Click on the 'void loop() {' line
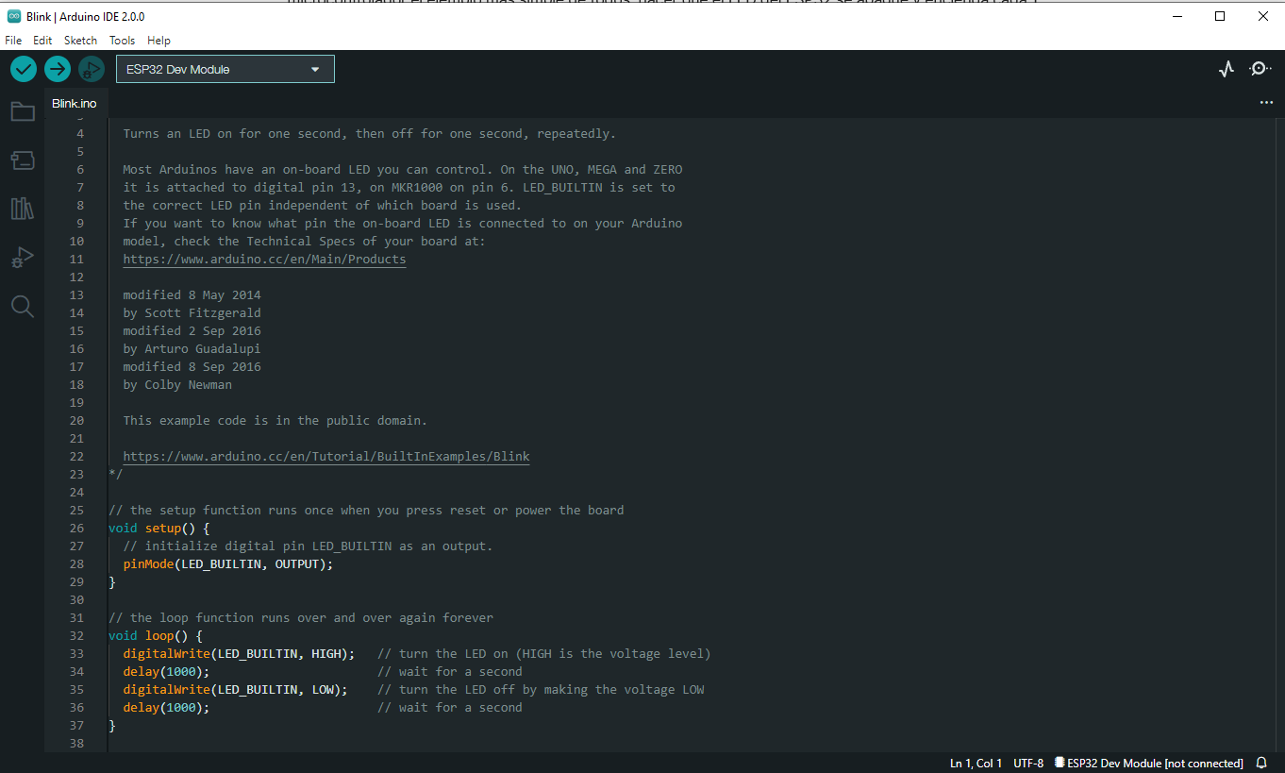1285x773 pixels. (155, 635)
